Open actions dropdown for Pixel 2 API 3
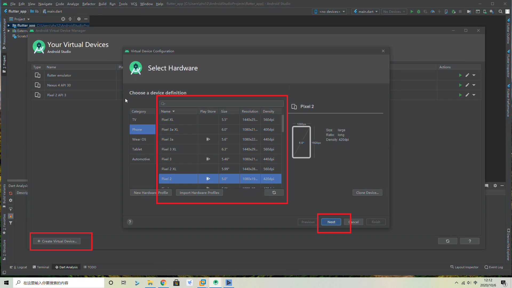Screen dimensions: 512x288 474,95
